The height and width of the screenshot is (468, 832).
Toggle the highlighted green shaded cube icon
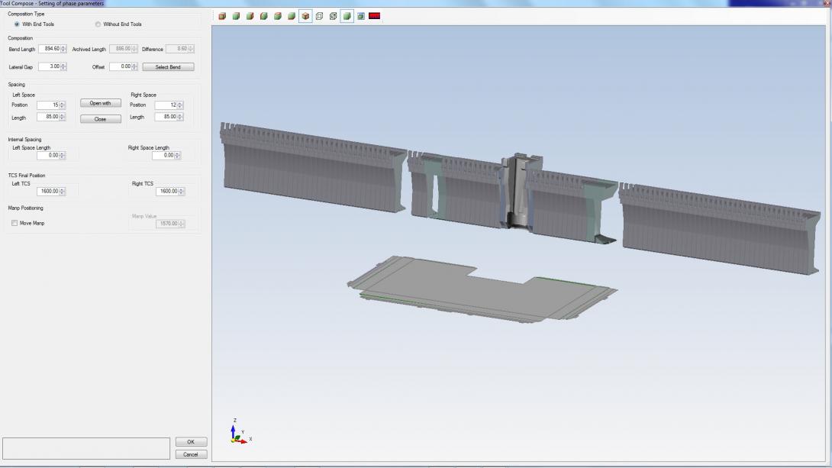click(x=347, y=16)
